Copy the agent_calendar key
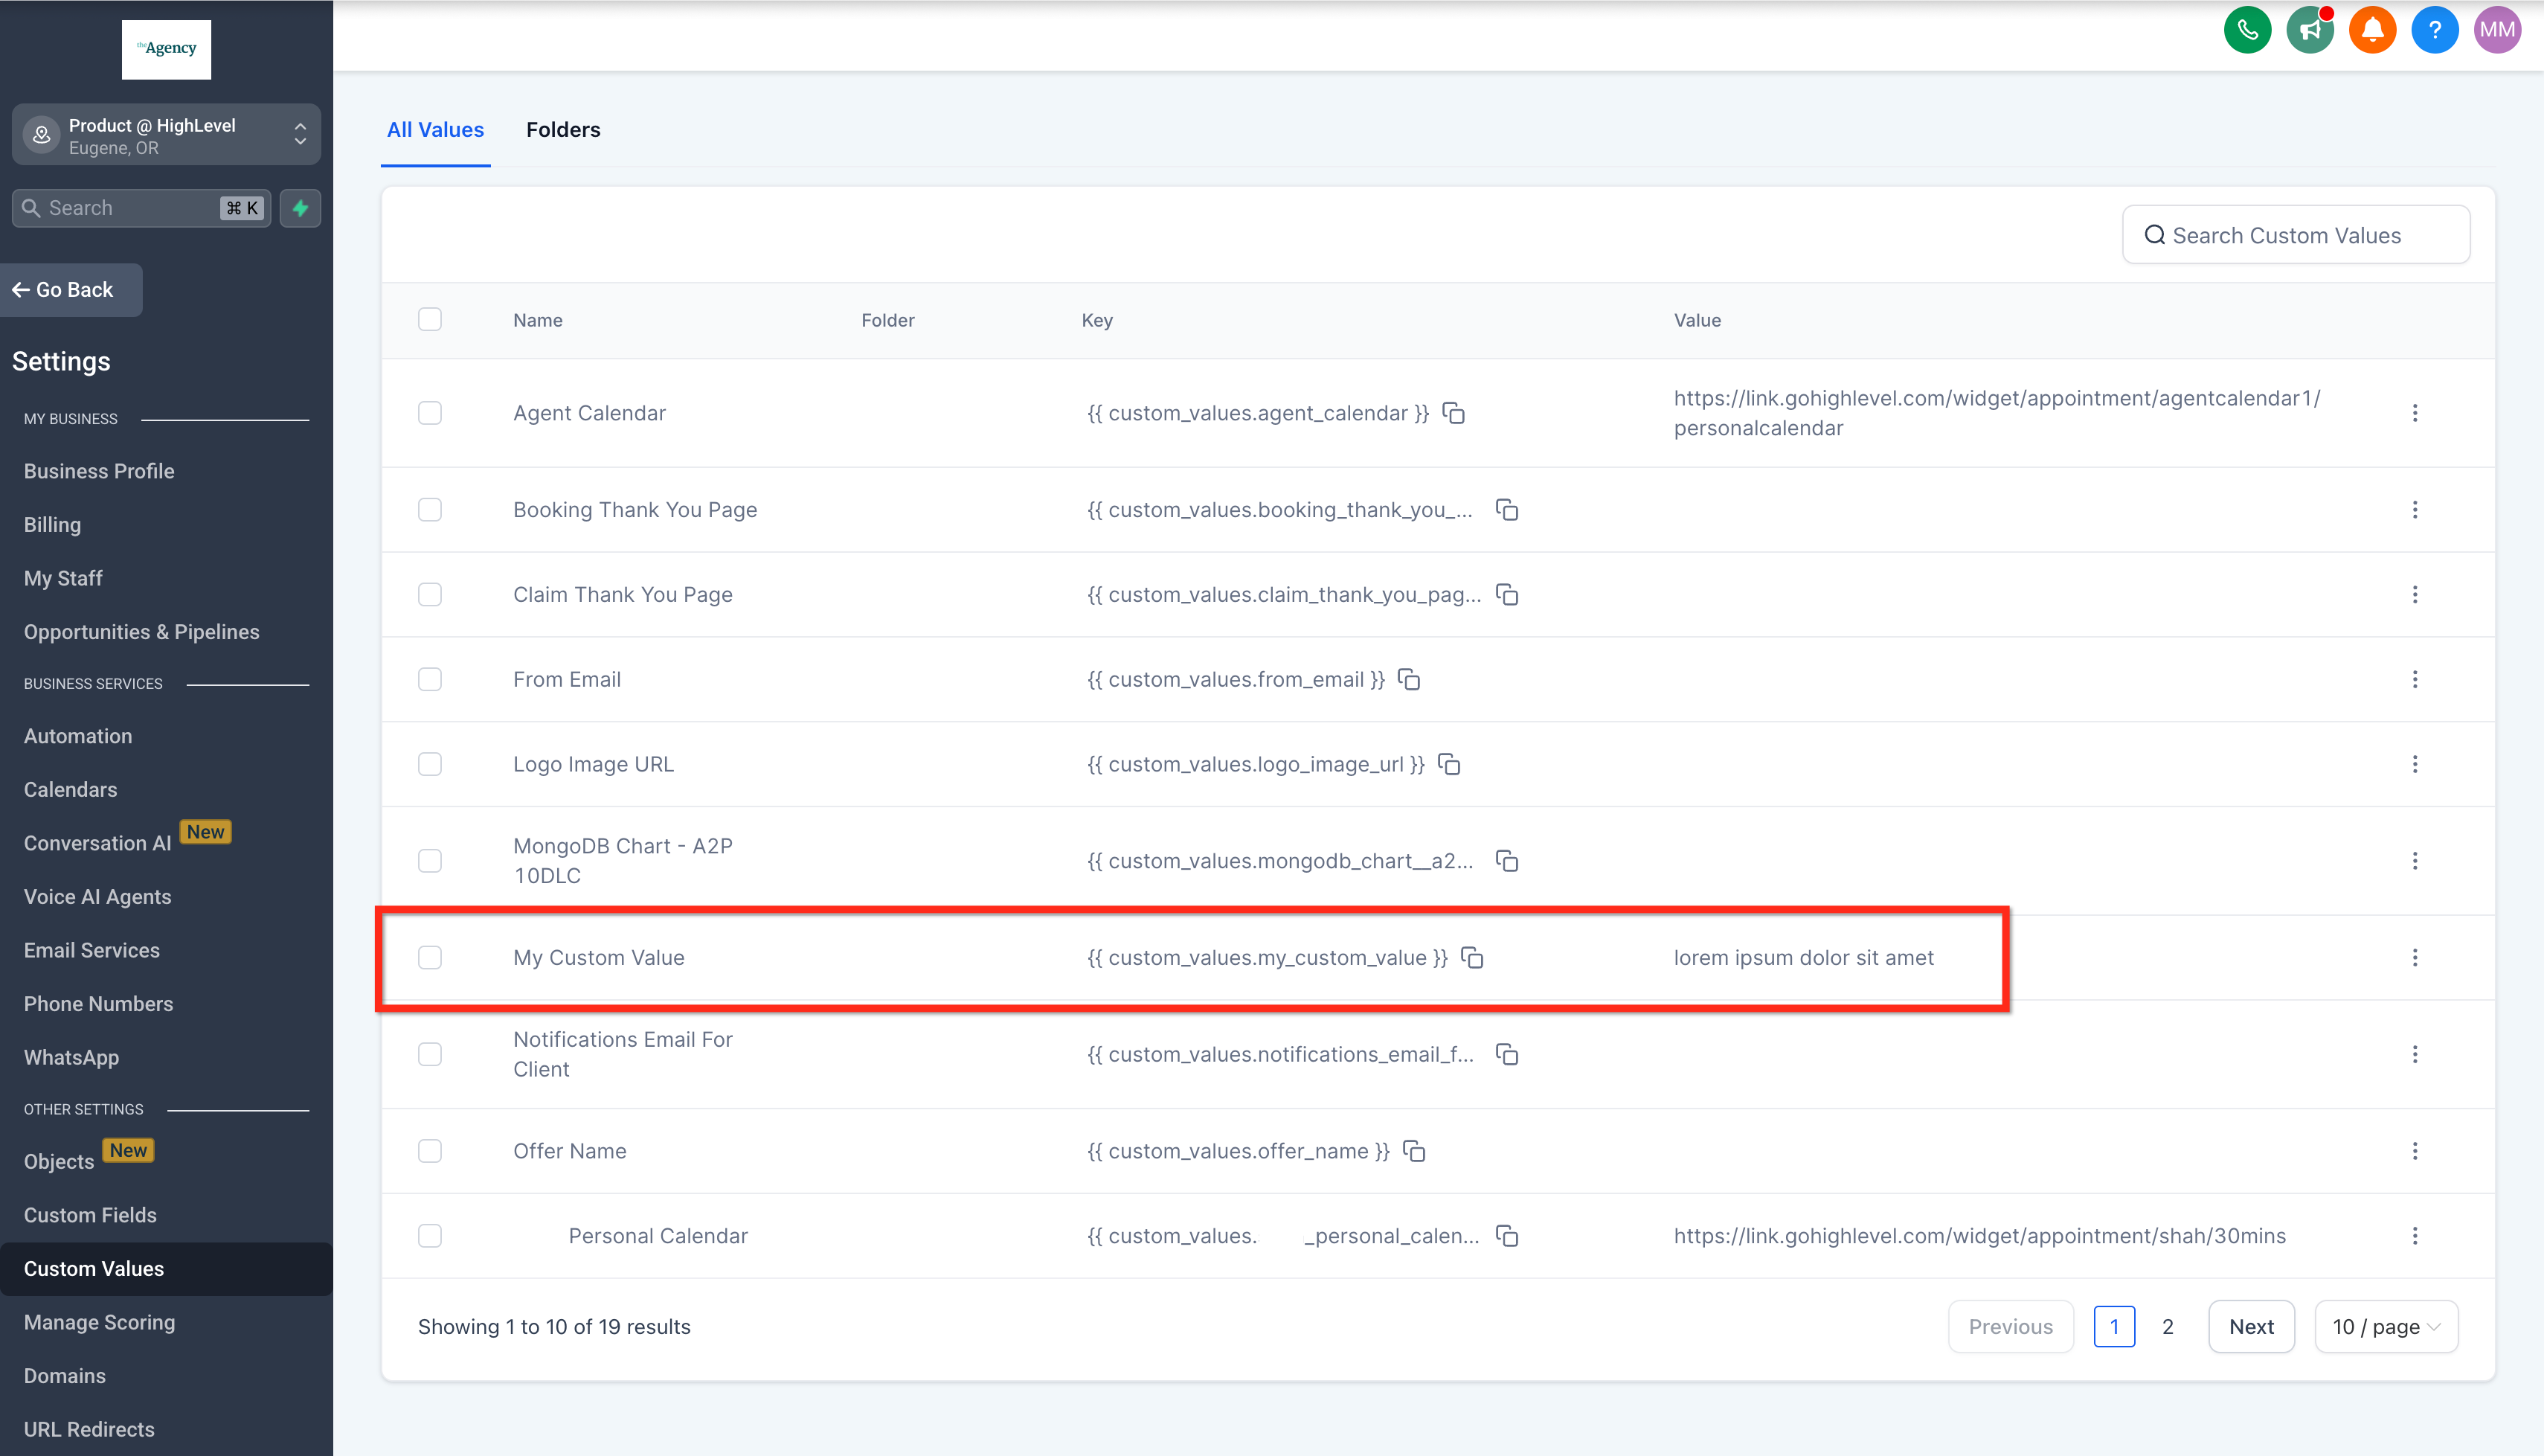The height and width of the screenshot is (1456, 2544). tap(1454, 413)
